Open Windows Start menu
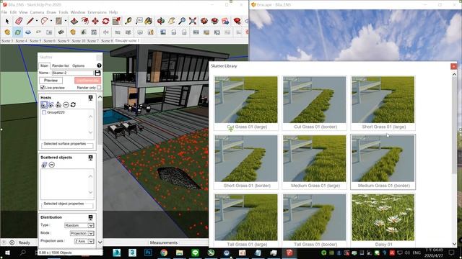Image resolution: width=462 pixels, height=259 pixels. tap(7, 253)
